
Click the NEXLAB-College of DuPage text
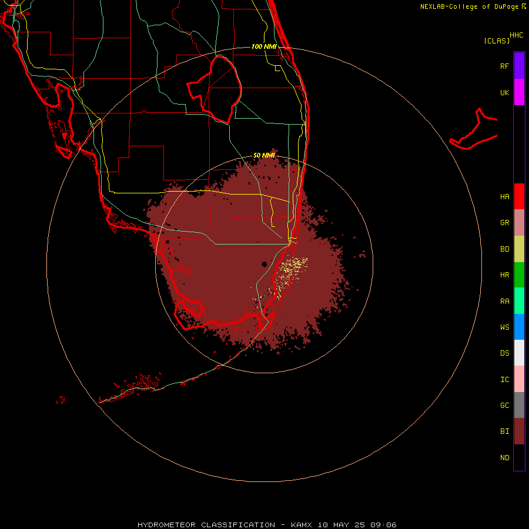pos(469,6)
